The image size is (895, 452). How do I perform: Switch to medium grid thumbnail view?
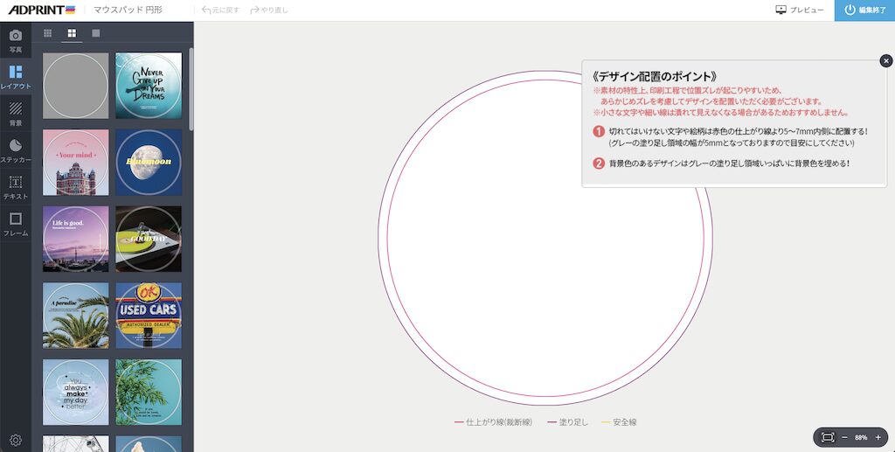[72, 33]
